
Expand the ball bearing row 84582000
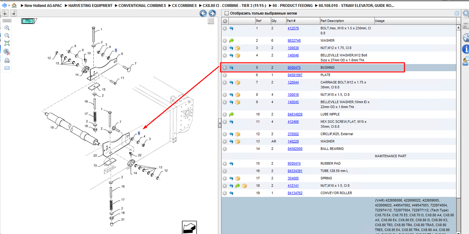tap(224, 149)
